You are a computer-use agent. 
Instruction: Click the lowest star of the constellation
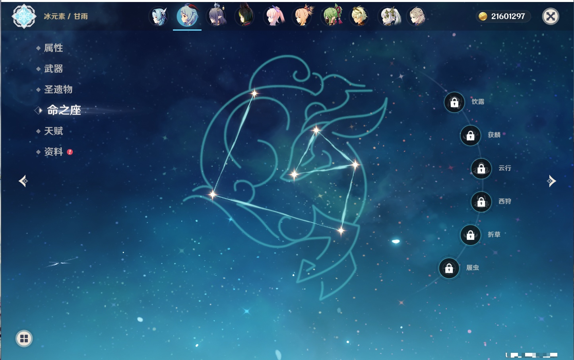341,230
